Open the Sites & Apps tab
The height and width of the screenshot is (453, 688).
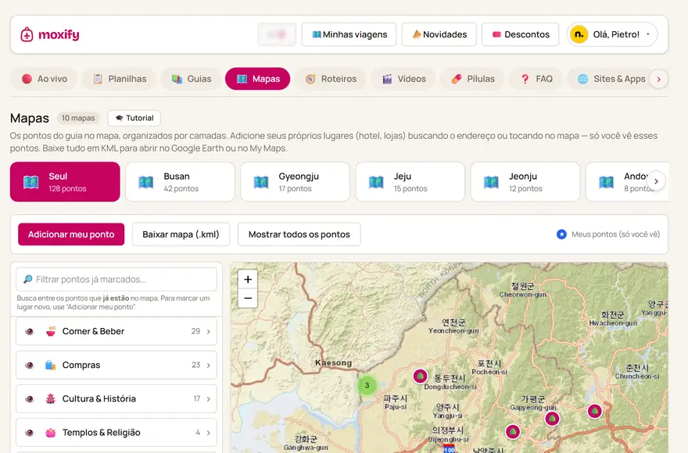[x=613, y=79]
